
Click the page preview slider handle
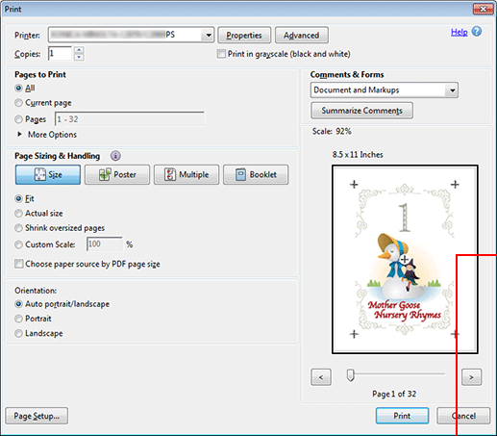click(350, 375)
